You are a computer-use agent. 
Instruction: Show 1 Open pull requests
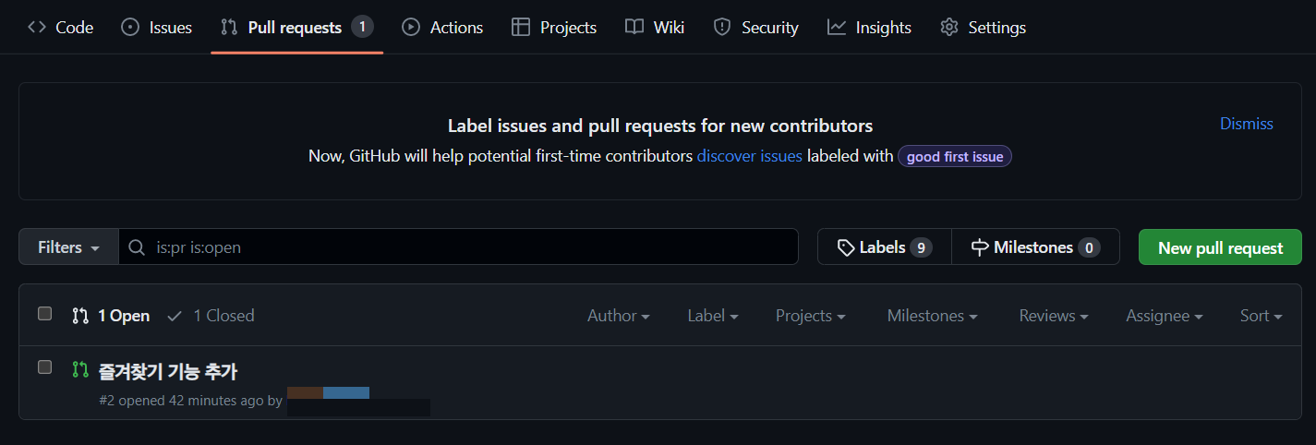111,316
